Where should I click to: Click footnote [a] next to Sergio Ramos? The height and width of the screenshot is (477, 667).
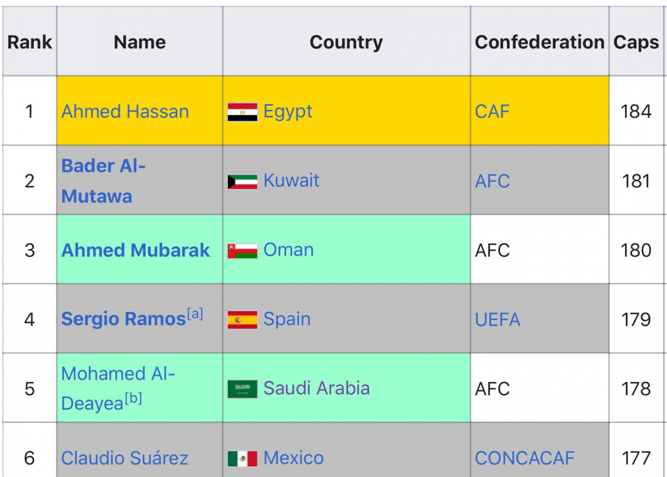tap(195, 315)
